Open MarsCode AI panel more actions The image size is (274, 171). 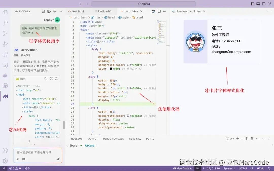pyautogui.click(x=60, y=11)
